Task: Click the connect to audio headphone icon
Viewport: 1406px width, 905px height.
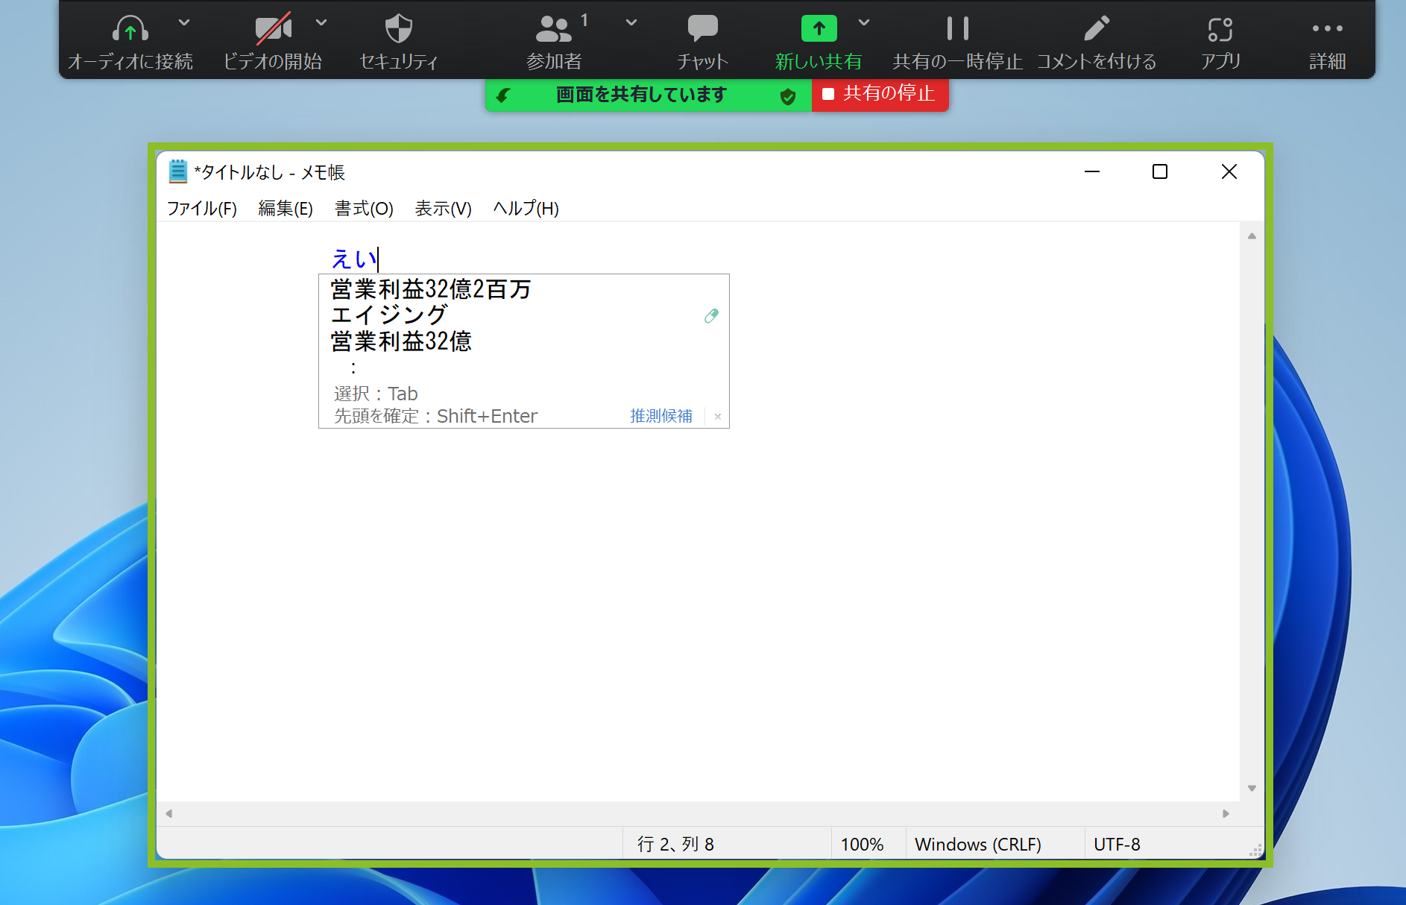Action: coord(130,30)
